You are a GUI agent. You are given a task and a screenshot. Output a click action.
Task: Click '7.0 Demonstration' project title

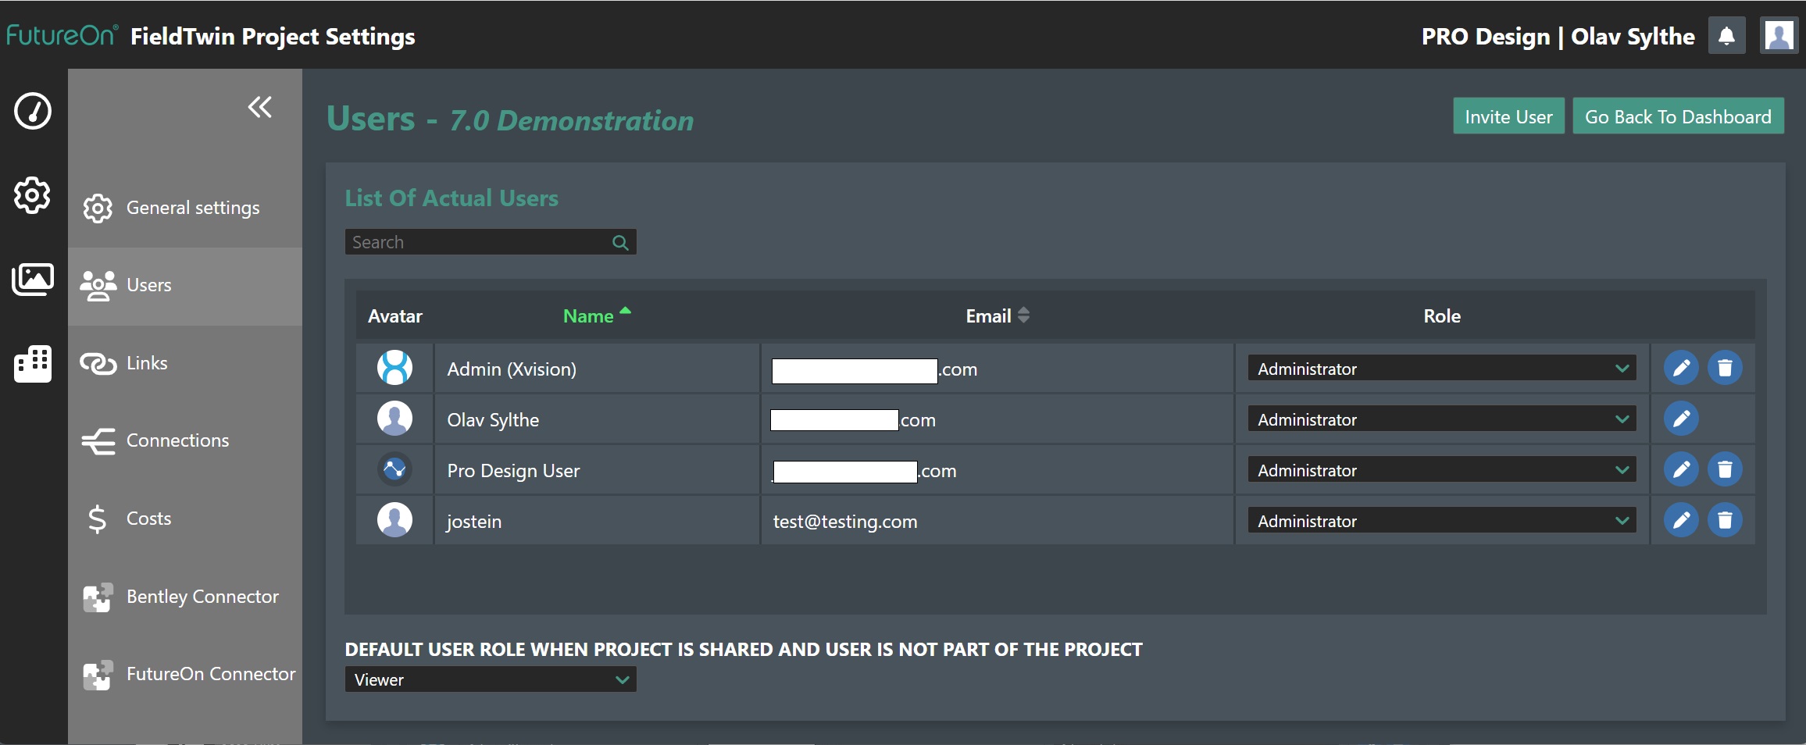pyautogui.click(x=572, y=120)
